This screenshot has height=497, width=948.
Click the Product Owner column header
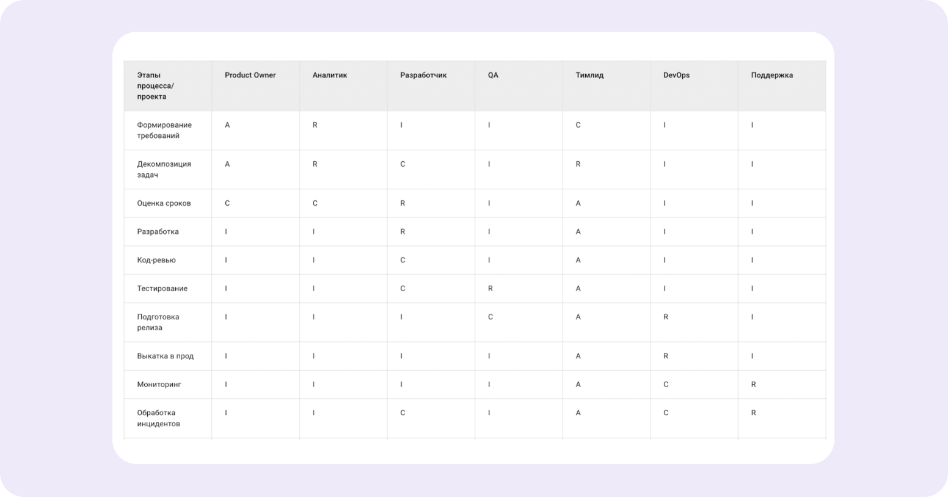250,75
